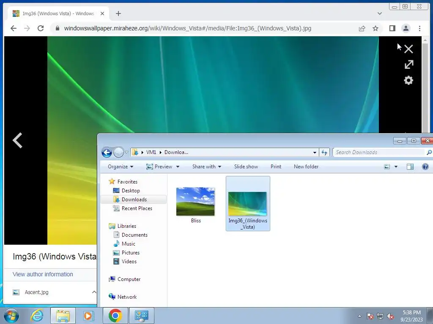Show hidden tray icons arrow
This screenshot has height=324, width=433.
[x=359, y=316]
